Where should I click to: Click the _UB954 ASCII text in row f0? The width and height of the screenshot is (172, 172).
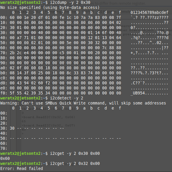pos(138,93)
